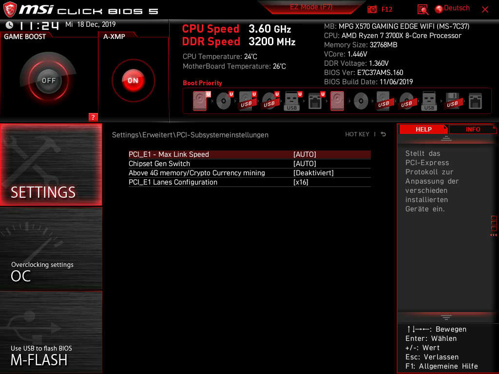The image size is (499, 374).
Task: Select the UEFI network boot icon
Action: [x=316, y=101]
